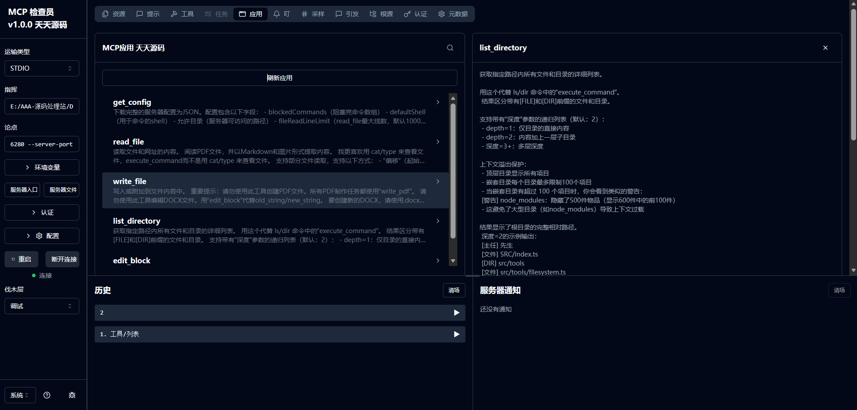Open the help question mark icon

click(47, 395)
